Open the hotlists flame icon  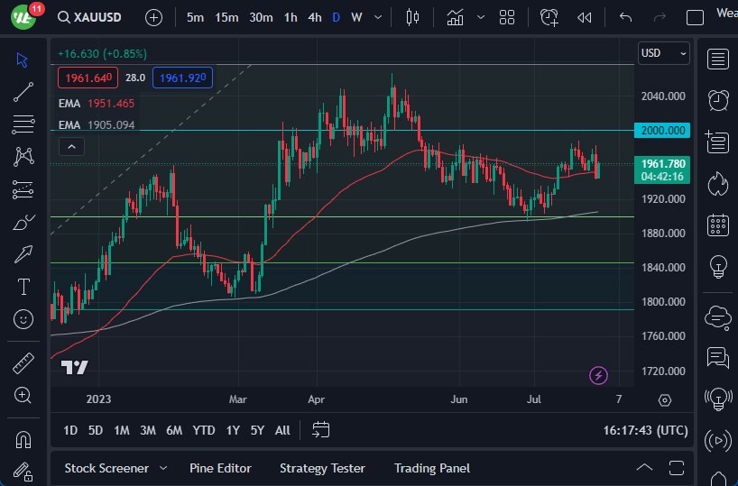pos(718,184)
